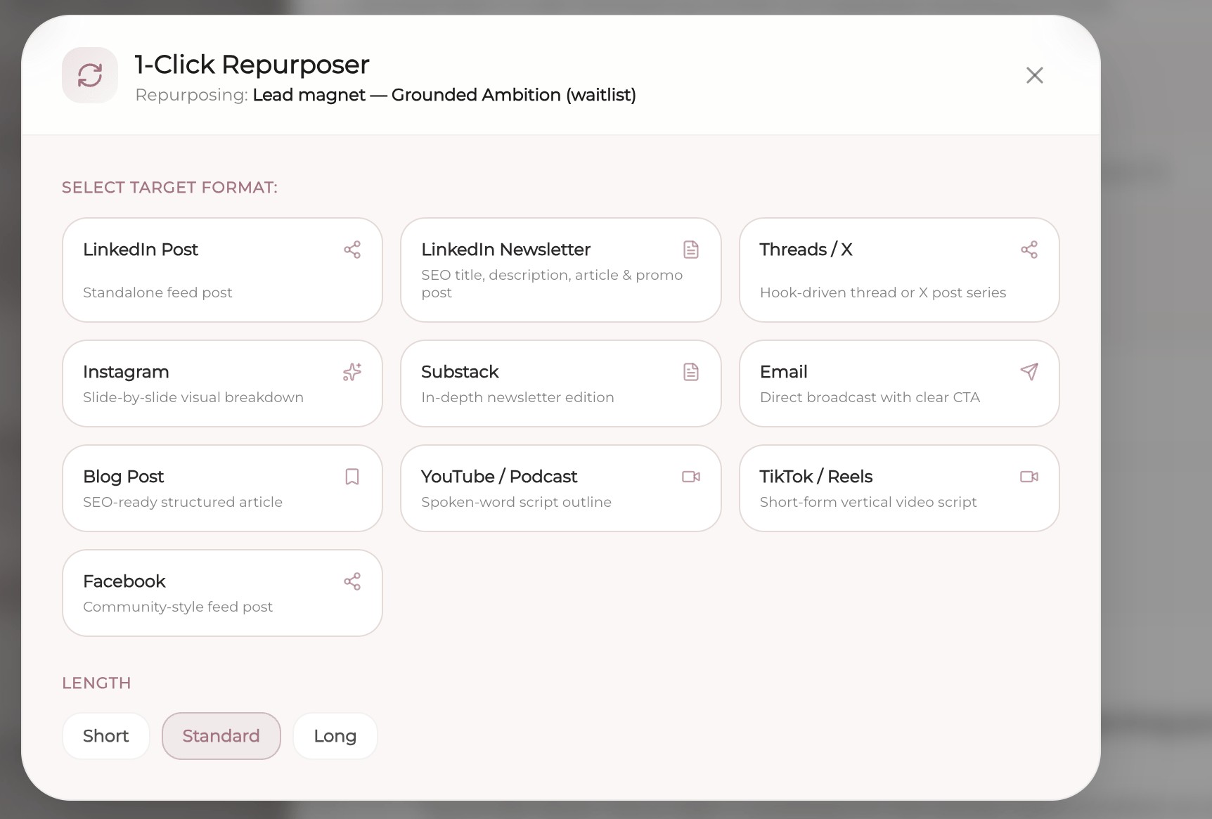
Task: Click "In-depth newsletter edition" text
Action: [517, 397]
